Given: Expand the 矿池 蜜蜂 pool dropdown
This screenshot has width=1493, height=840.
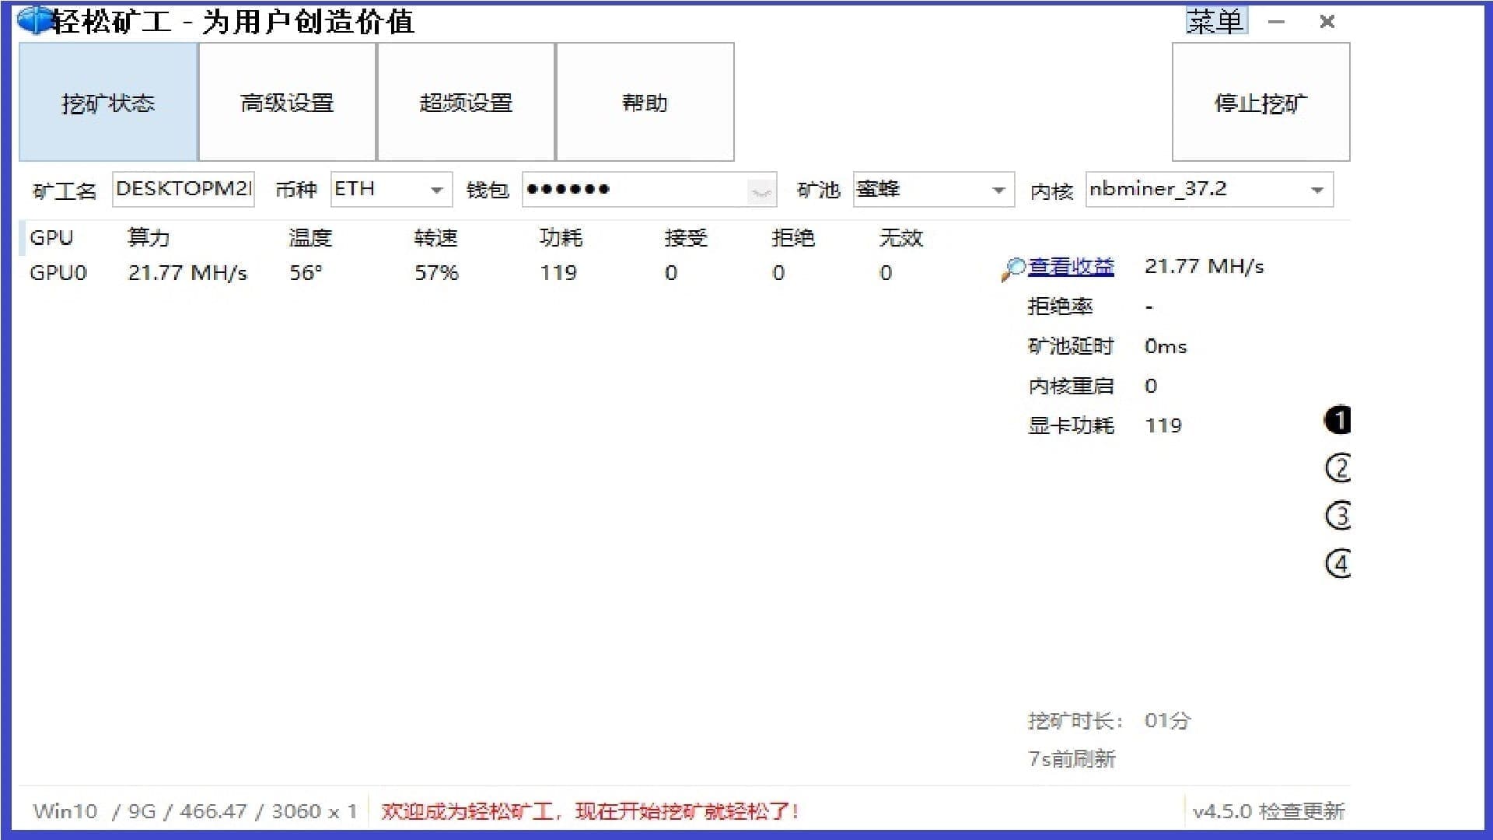Looking at the screenshot, I should click(x=998, y=190).
